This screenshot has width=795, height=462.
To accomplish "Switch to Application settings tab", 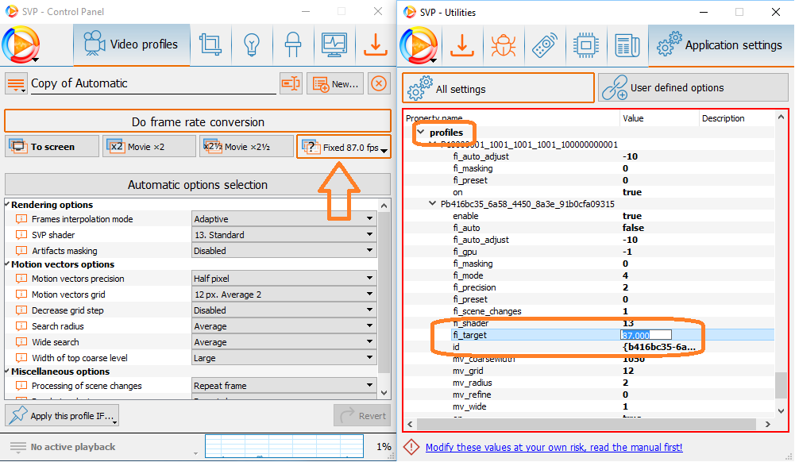I will point(720,45).
